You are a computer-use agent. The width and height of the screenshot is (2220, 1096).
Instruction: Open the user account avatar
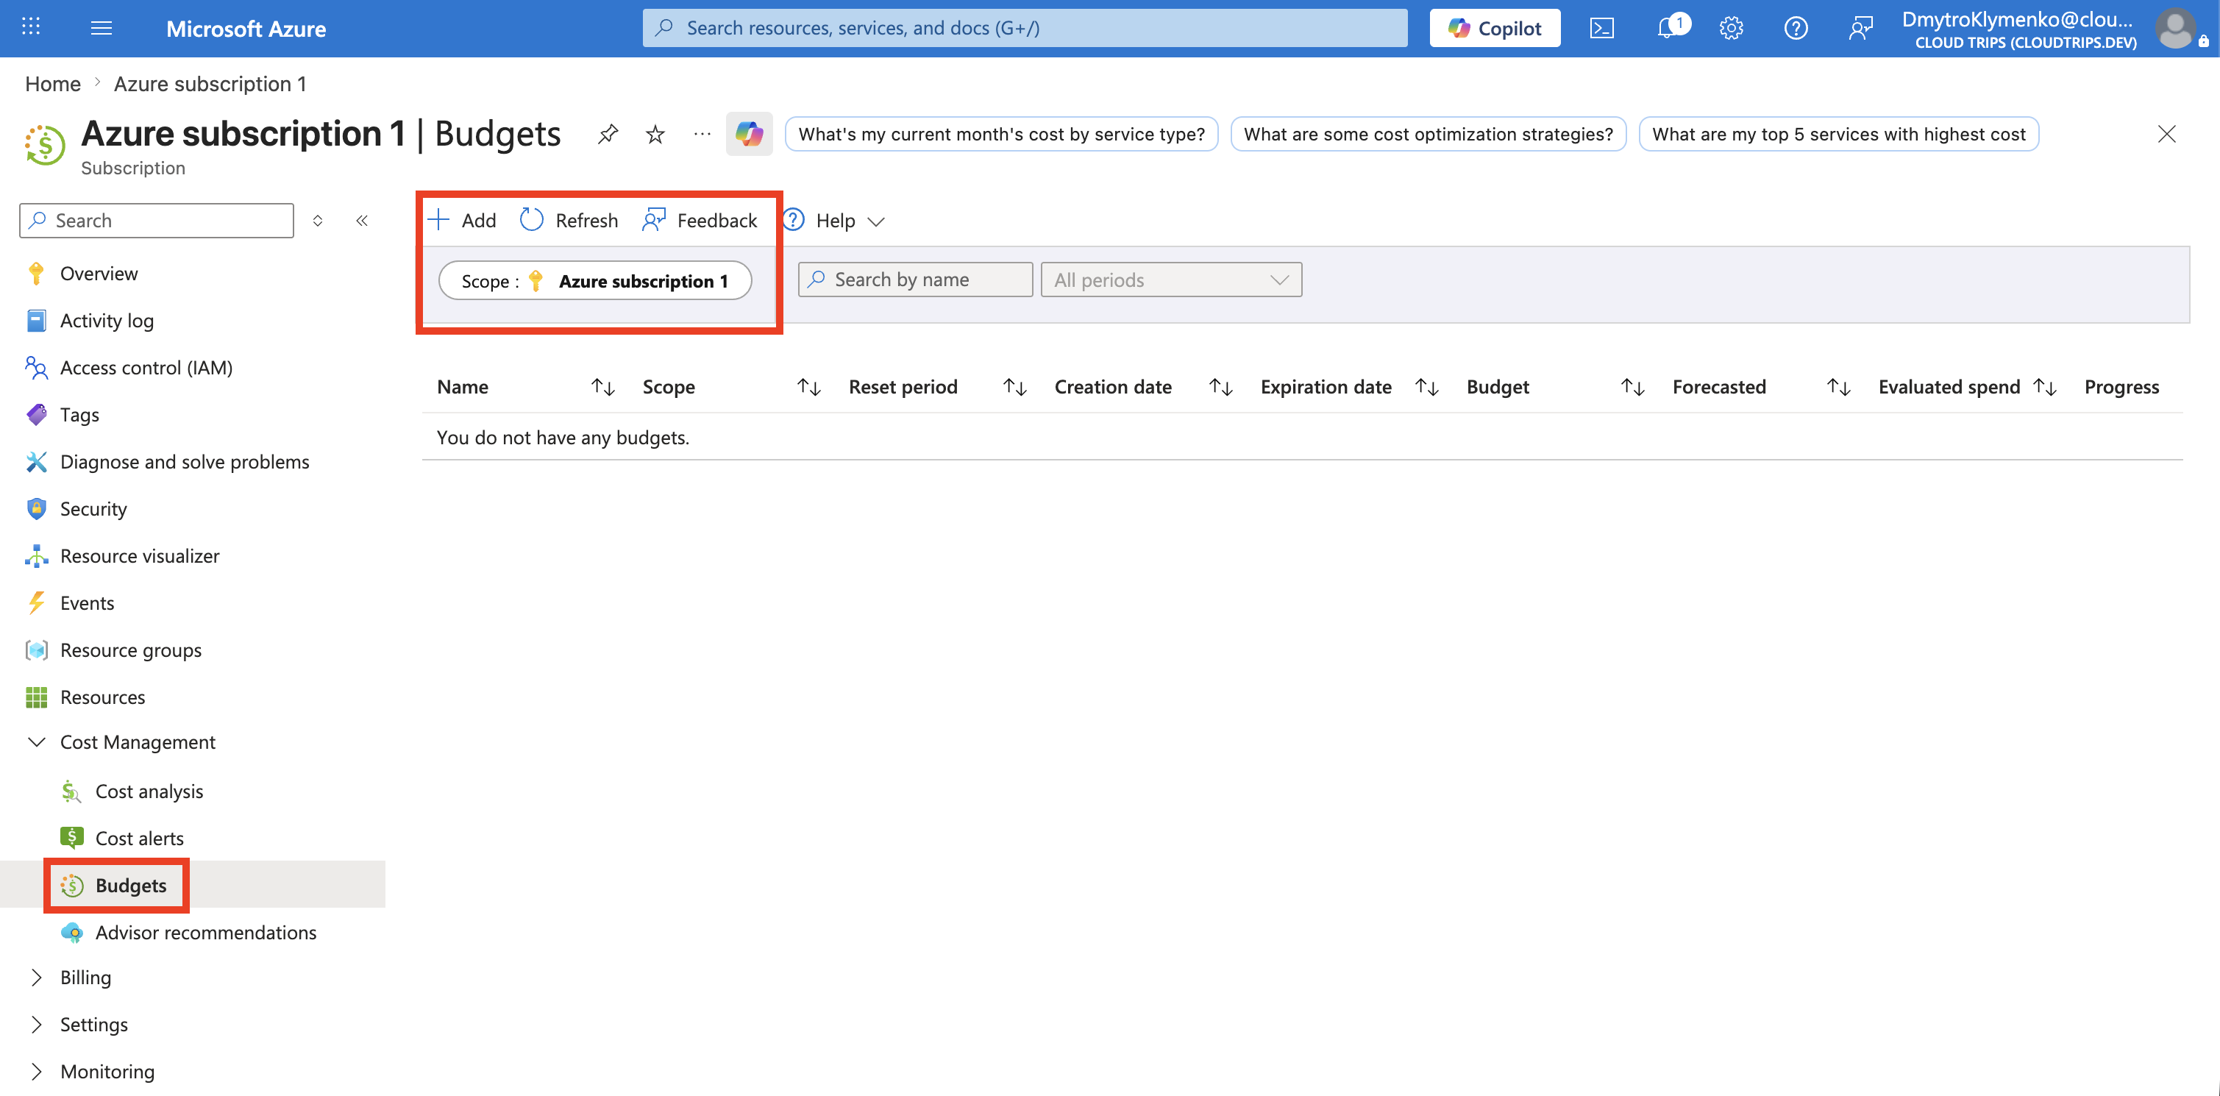point(2175,29)
